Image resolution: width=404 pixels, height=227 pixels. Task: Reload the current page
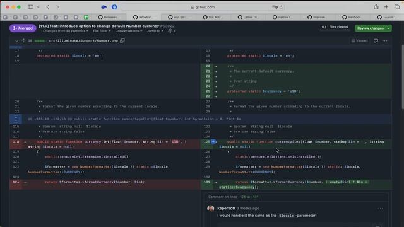click(281, 7)
